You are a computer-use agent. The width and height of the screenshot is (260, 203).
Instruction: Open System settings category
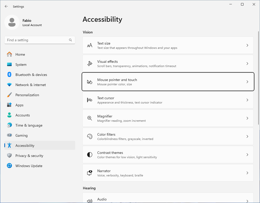pos(40,64)
